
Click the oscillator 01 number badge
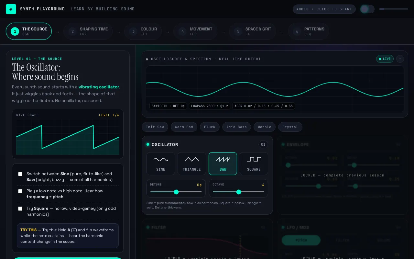pos(263,144)
